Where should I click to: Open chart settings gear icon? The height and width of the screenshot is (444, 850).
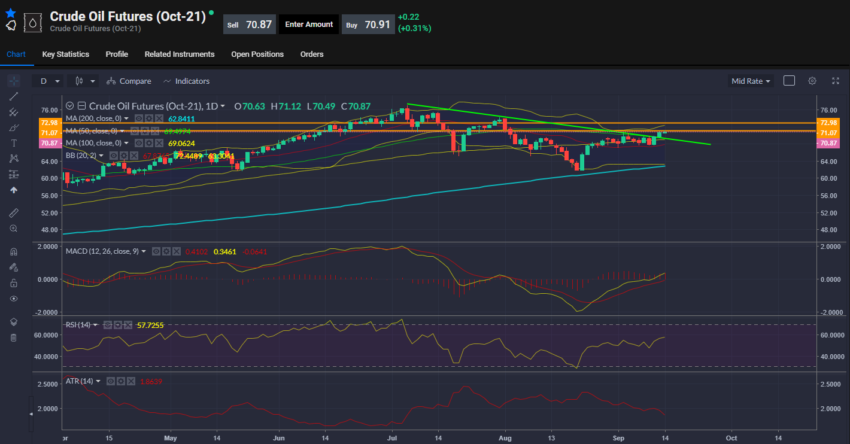click(812, 81)
